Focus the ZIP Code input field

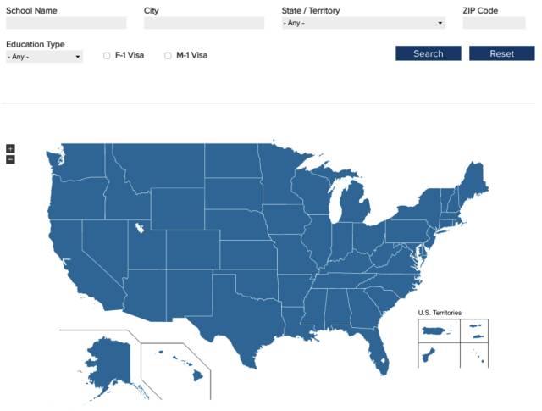[x=494, y=23]
